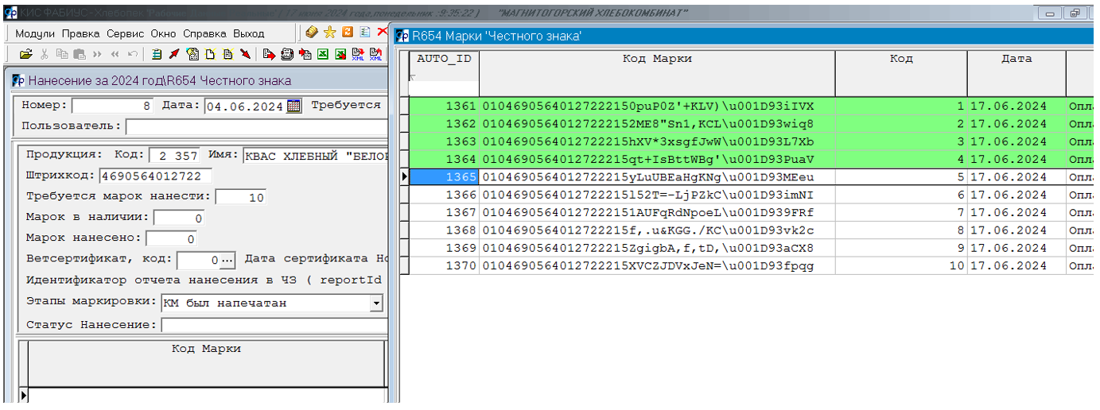The image size is (1100, 410).
Task: Click the blank new document icon
Action: tap(211, 55)
